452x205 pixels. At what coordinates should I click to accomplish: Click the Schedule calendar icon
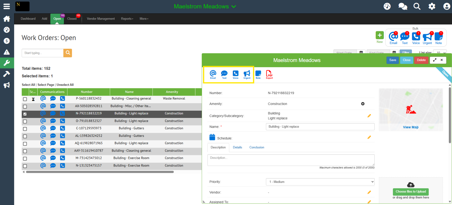(212, 137)
